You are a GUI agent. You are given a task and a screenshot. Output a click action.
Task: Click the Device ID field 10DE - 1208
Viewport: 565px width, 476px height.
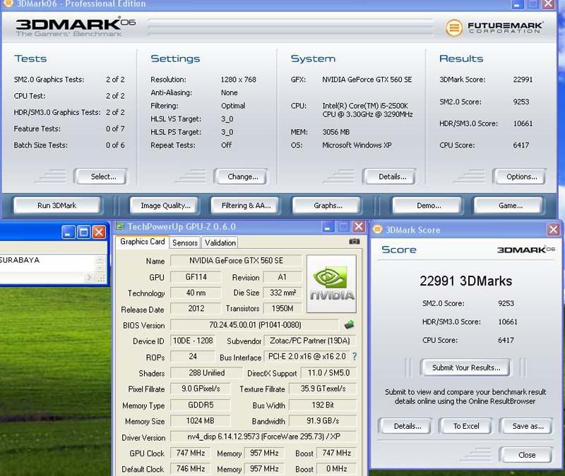click(x=193, y=341)
